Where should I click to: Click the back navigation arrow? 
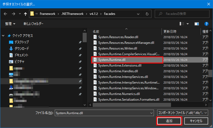(x=6, y=14)
